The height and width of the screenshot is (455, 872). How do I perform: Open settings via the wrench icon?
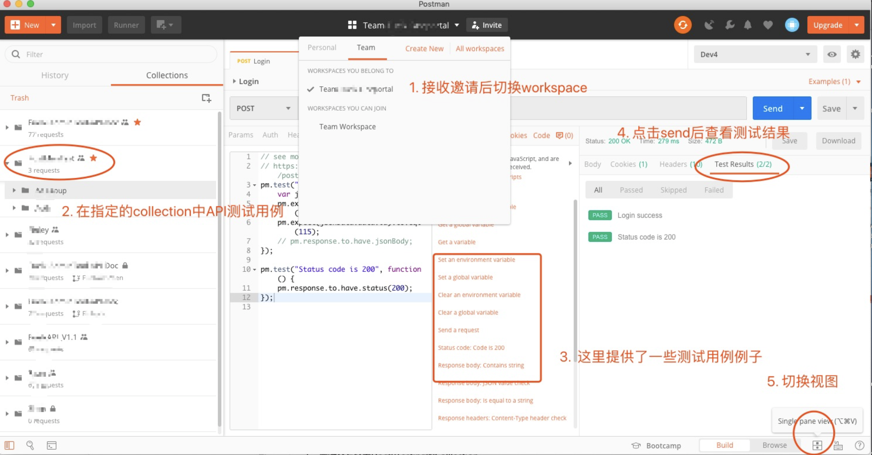[x=729, y=25]
